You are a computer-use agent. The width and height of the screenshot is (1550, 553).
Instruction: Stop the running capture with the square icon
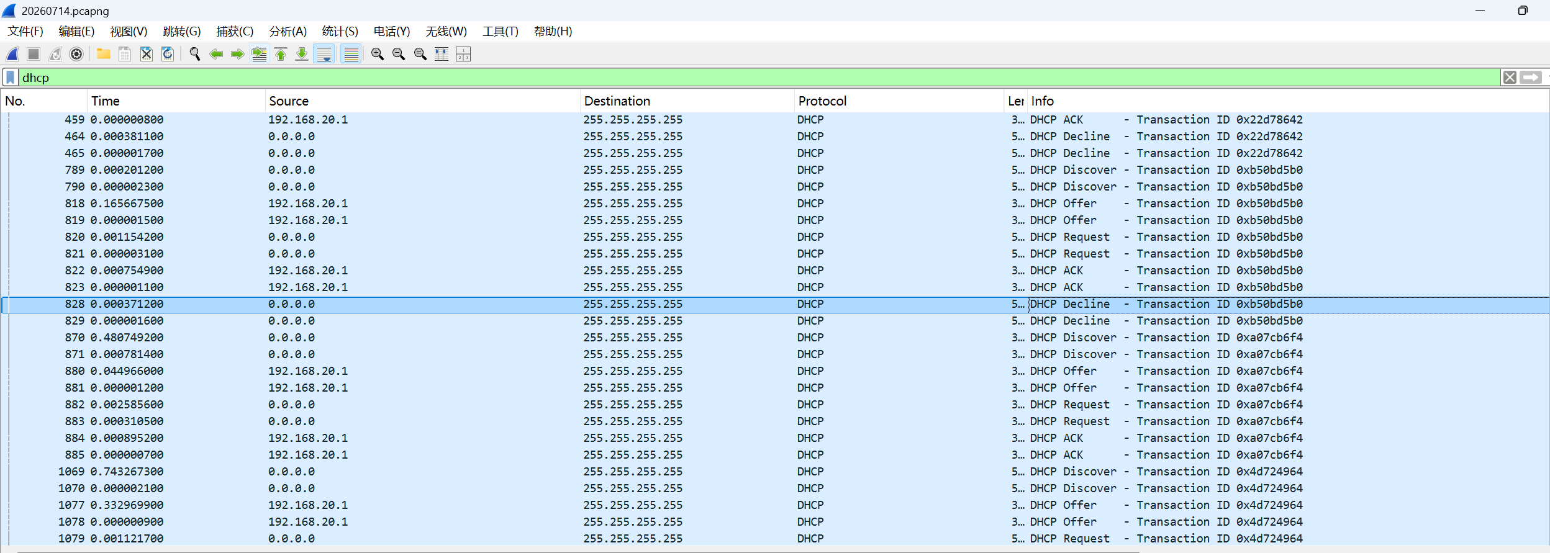(x=34, y=55)
